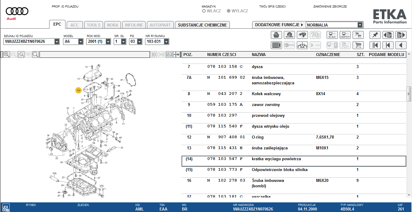The width and height of the screenshot is (412, 212).
Task: Select the WYLACZ radio button
Action: coord(229,11)
